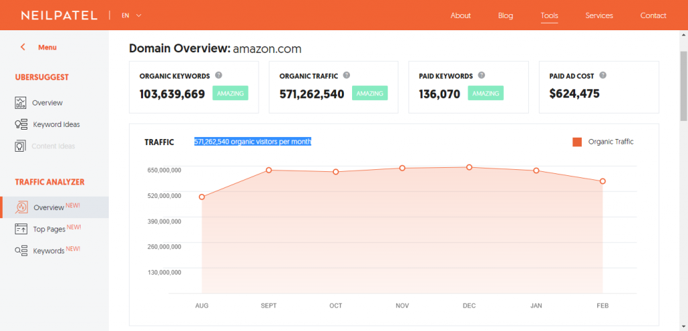
Task: Open Keywords under Traffic Analyzer
Action: [48, 251]
